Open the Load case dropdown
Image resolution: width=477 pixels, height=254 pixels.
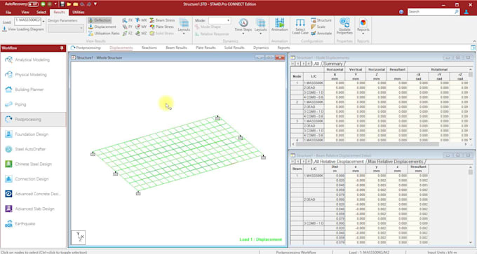click(43, 21)
